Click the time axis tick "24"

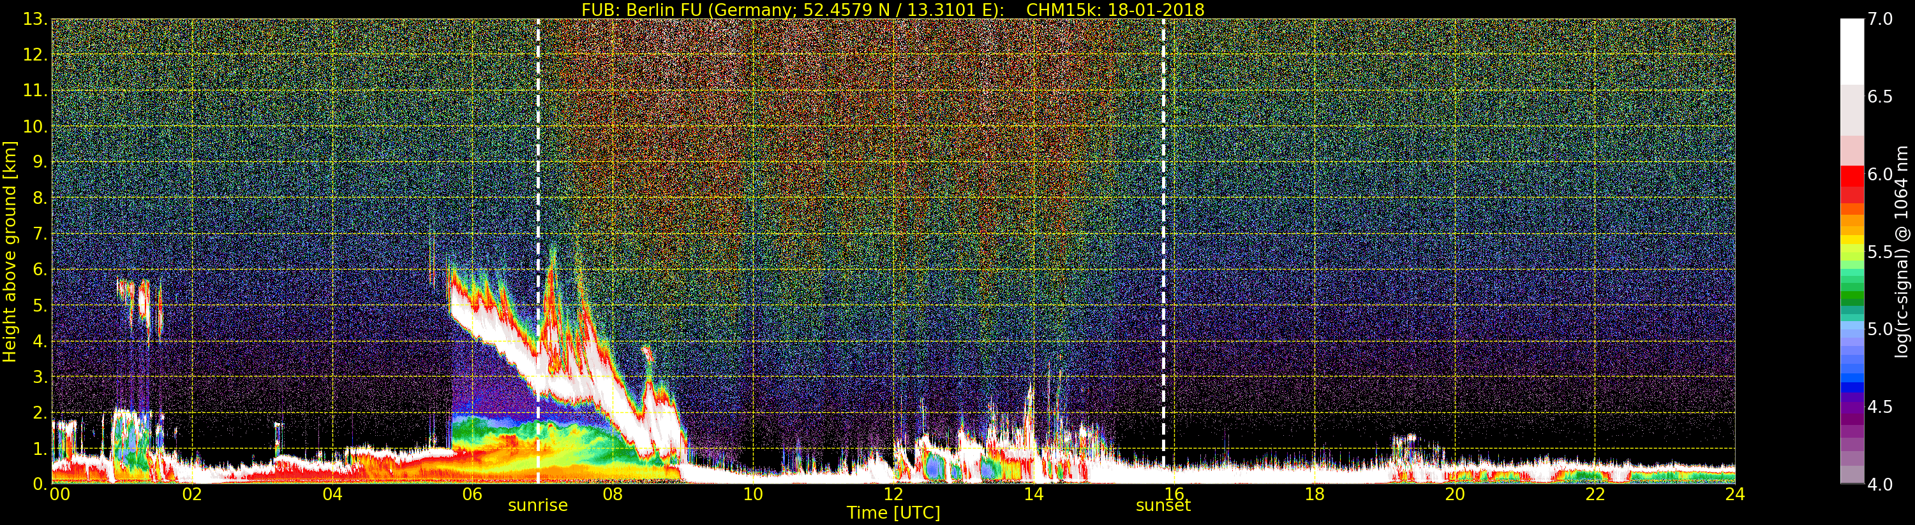[x=1734, y=494]
